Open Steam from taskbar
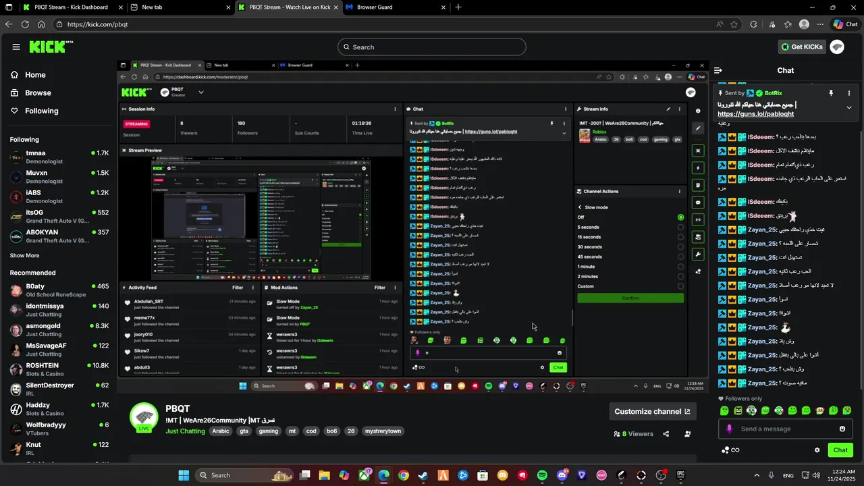Viewport: 864px width, 486px height. [423, 475]
